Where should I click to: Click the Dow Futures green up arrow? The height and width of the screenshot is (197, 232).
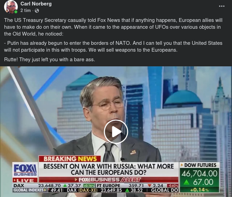click(186, 182)
